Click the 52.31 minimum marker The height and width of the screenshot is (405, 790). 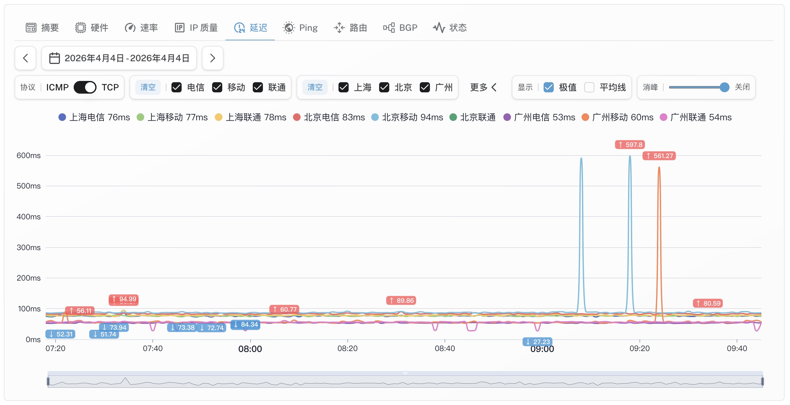pyautogui.click(x=60, y=334)
